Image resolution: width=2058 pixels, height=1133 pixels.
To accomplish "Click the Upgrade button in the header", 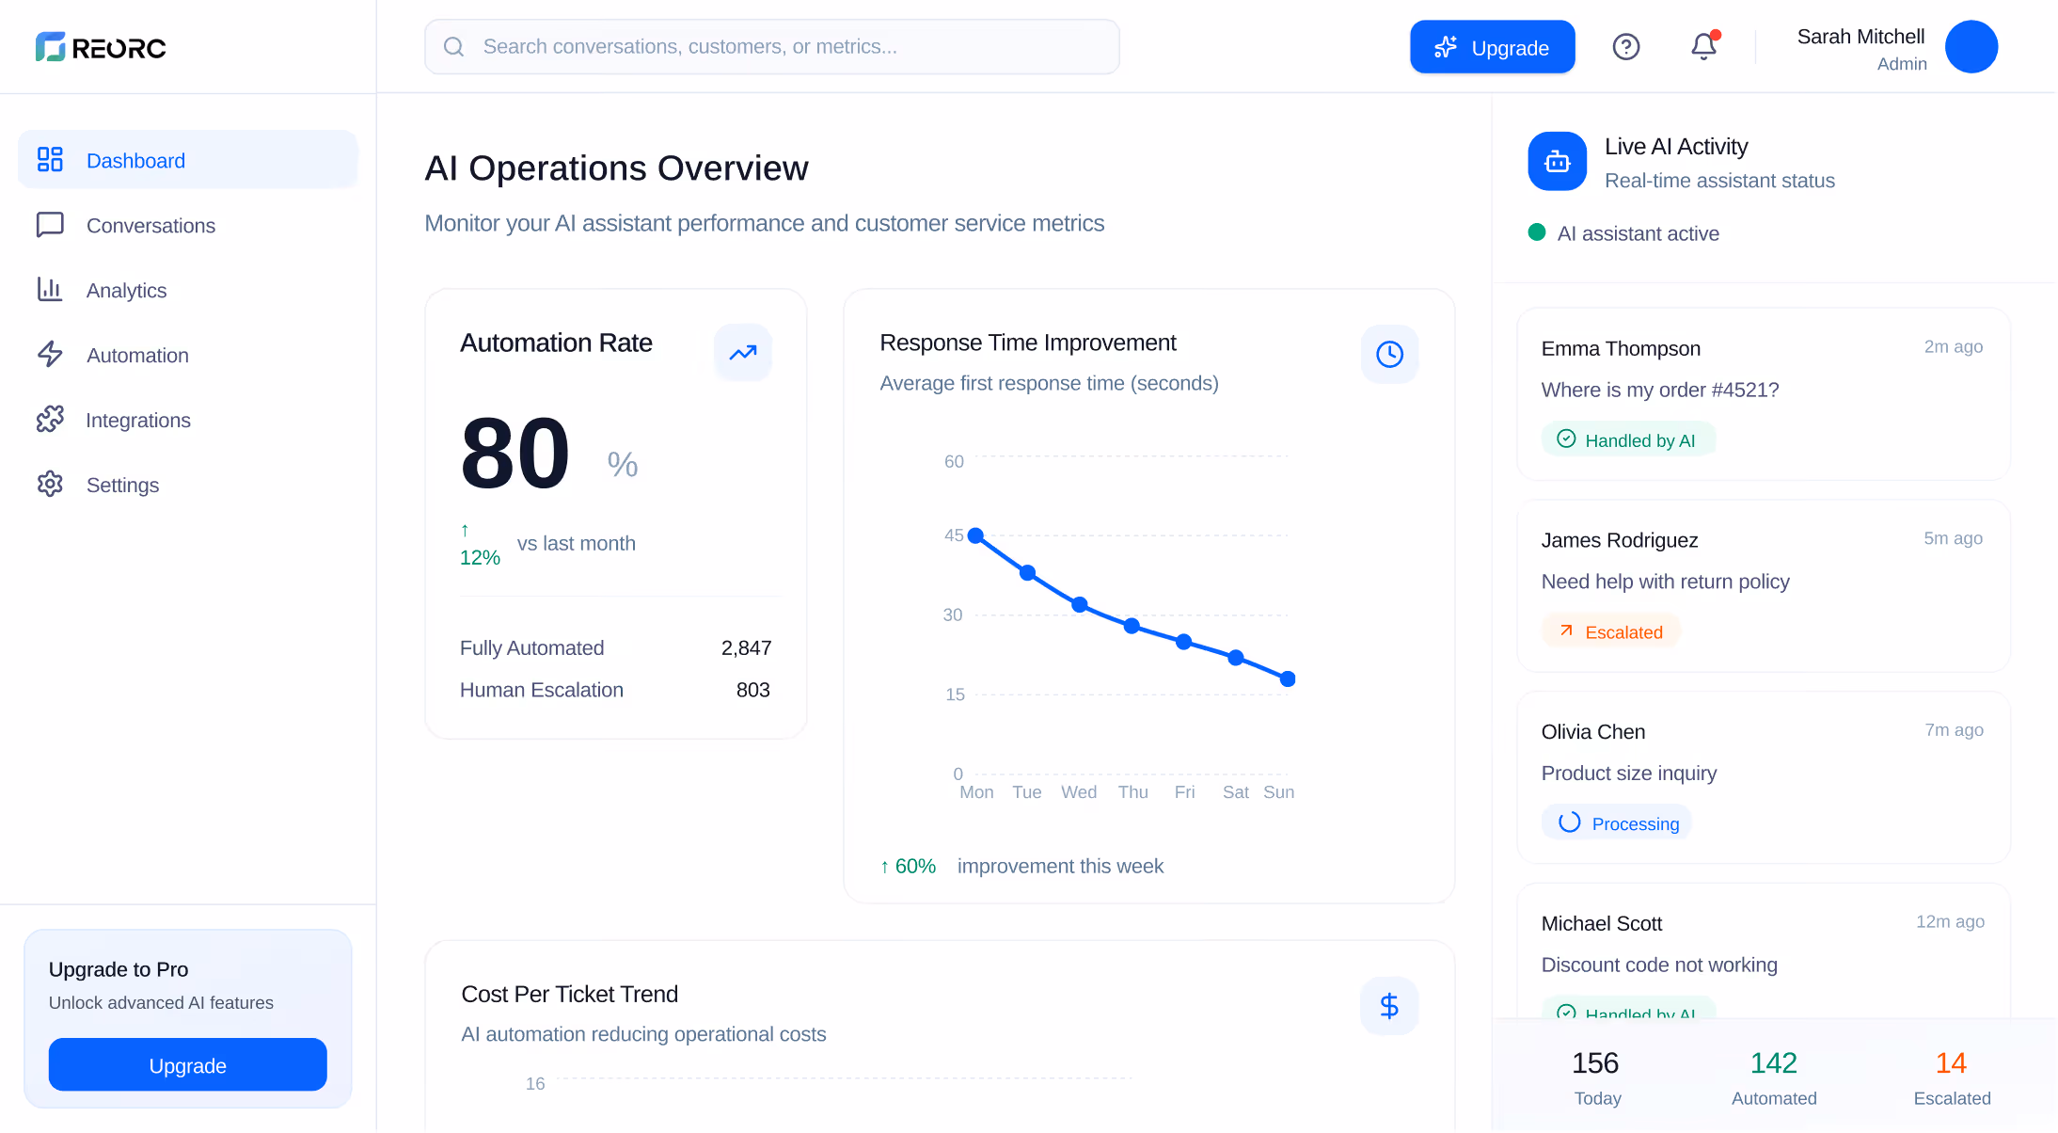I will tap(1492, 47).
